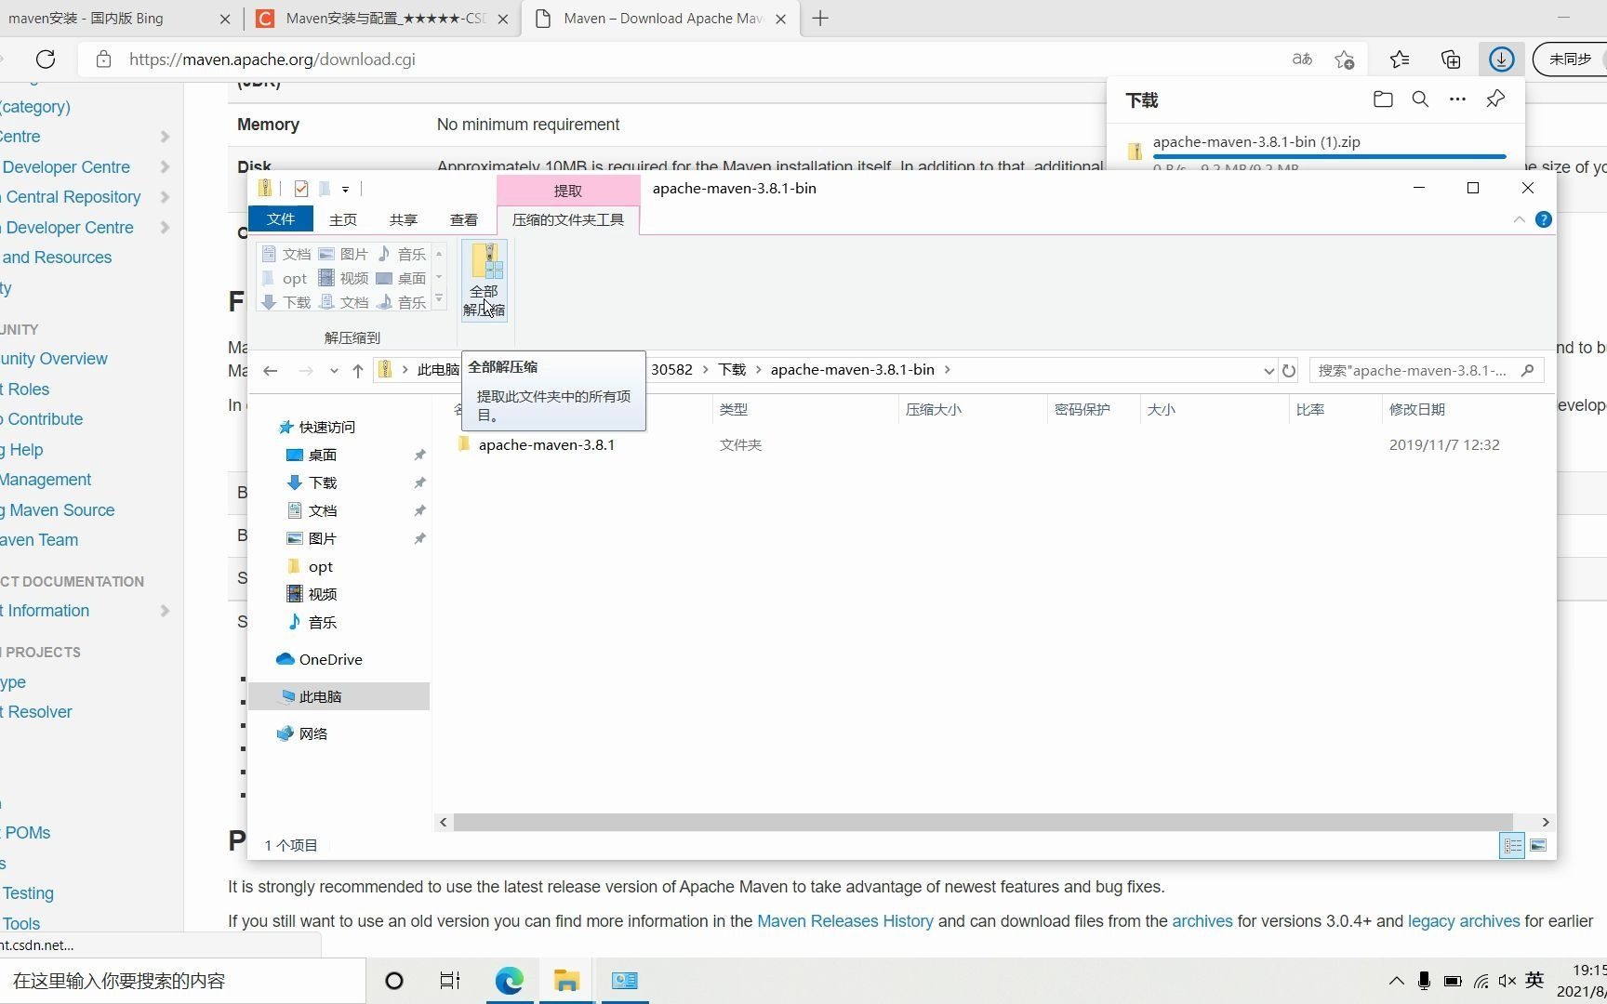Click browser downloads toolbar icon
The height and width of the screenshot is (1004, 1607).
click(x=1501, y=59)
